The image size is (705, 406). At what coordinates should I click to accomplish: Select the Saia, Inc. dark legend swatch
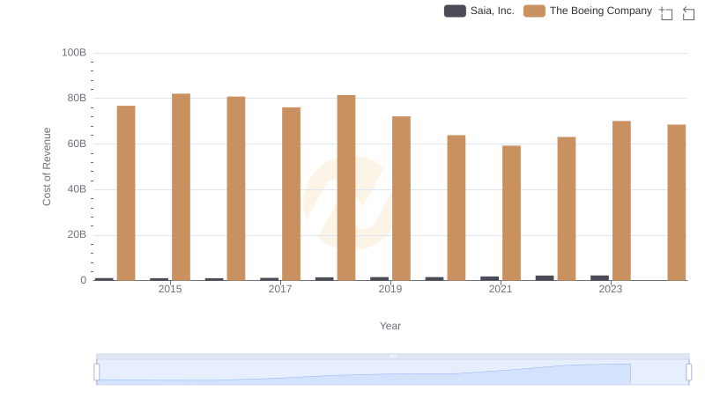tap(455, 11)
